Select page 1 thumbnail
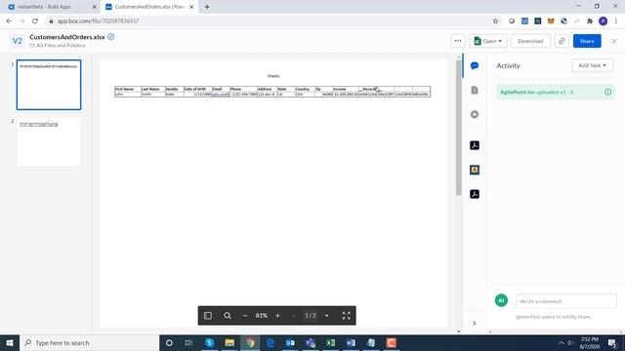 coord(49,85)
